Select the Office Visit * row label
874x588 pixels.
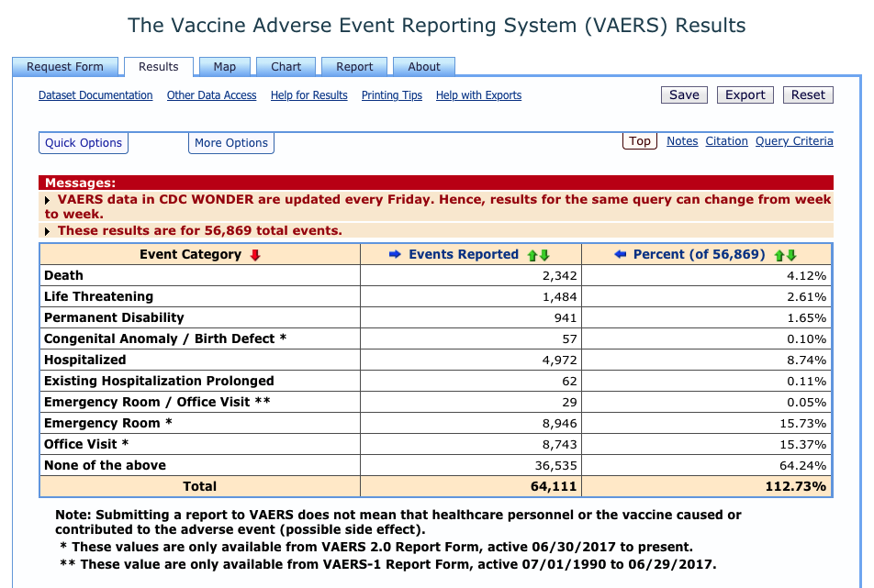[86, 444]
